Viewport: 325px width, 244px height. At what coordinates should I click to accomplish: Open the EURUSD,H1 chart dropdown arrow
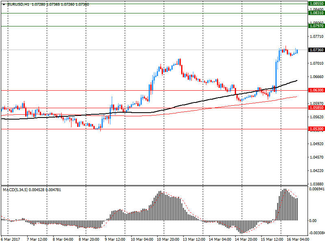[x=4, y=4]
